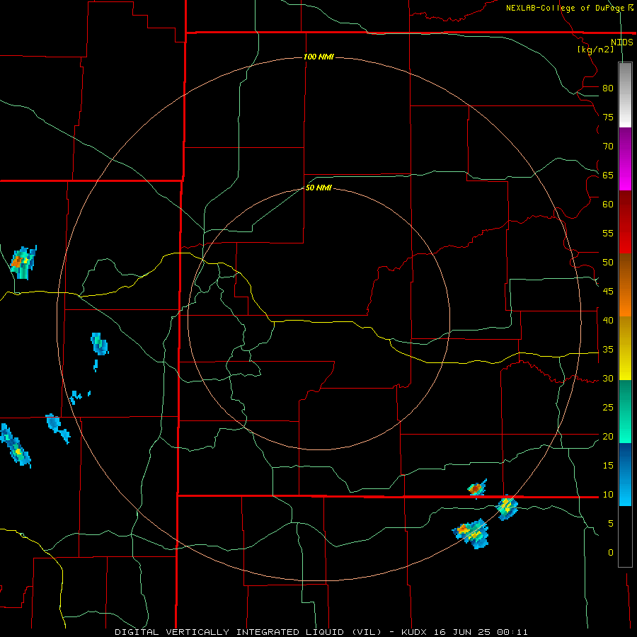
Task: Click the 60 value on the color scale
Action: pos(608,205)
